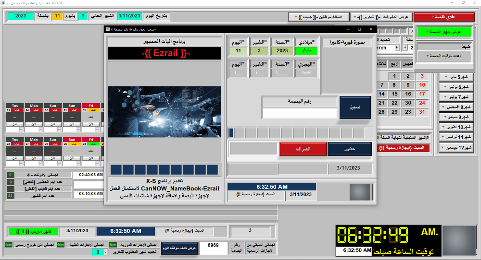Open the month 5 مايو menu
This screenshot has height=260, width=481.
click(x=456, y=77)
